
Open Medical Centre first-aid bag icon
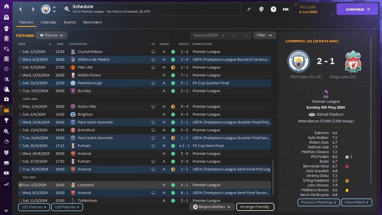tap(6, 99)
